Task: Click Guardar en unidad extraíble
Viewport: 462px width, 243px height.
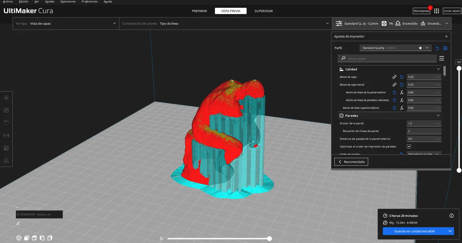Action: point(415,231)
